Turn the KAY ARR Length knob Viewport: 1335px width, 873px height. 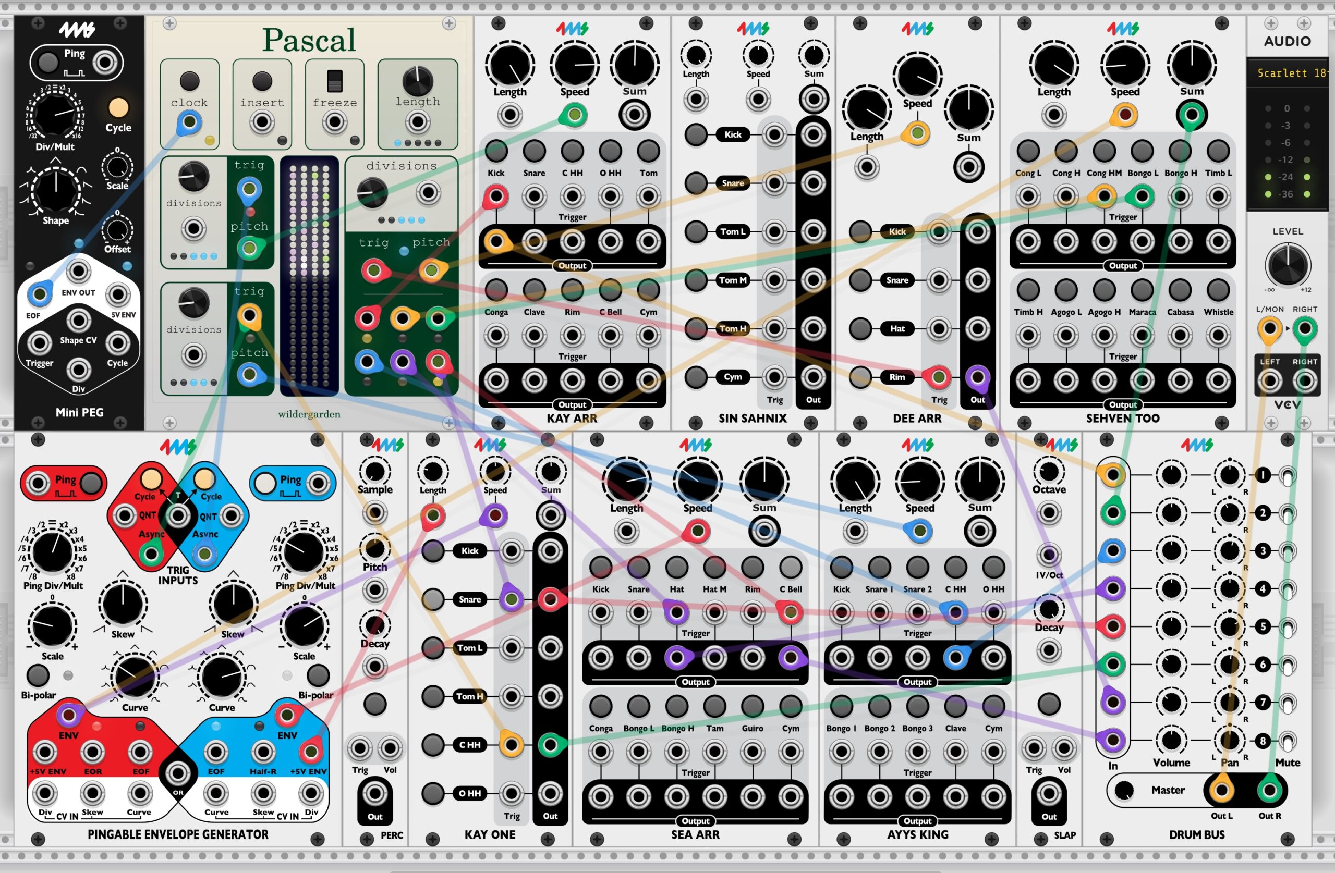coord(510,65)
